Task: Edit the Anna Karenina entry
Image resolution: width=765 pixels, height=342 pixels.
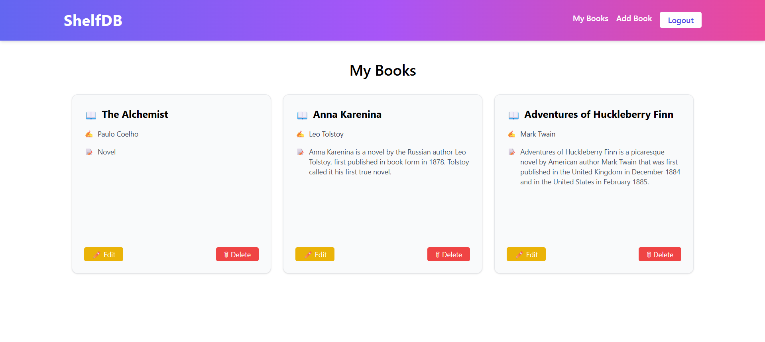Action: coord(315,254)
